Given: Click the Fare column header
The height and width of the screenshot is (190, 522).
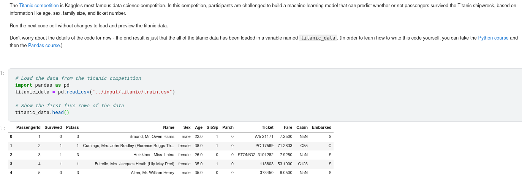Looking at the screenshot, I should click(288, 127).
